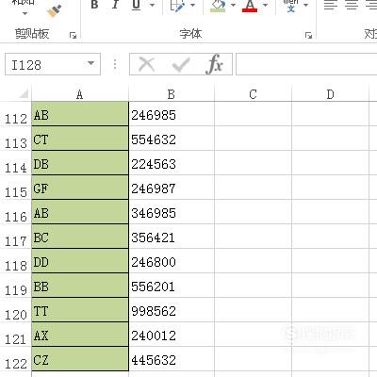Select cell with value 445632
This screenshot has height=377, width=377.
point(172,359)
